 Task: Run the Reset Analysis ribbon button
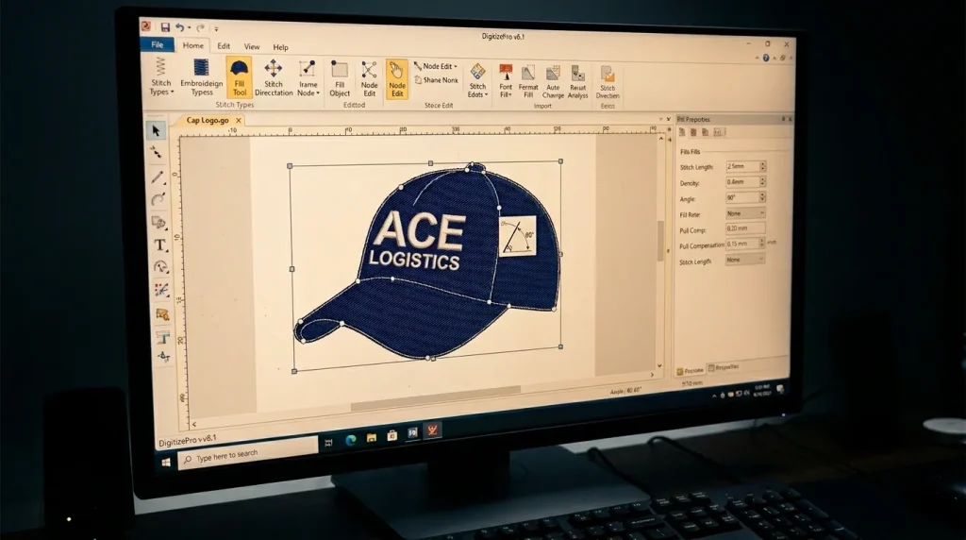click(x=577, y=81)
